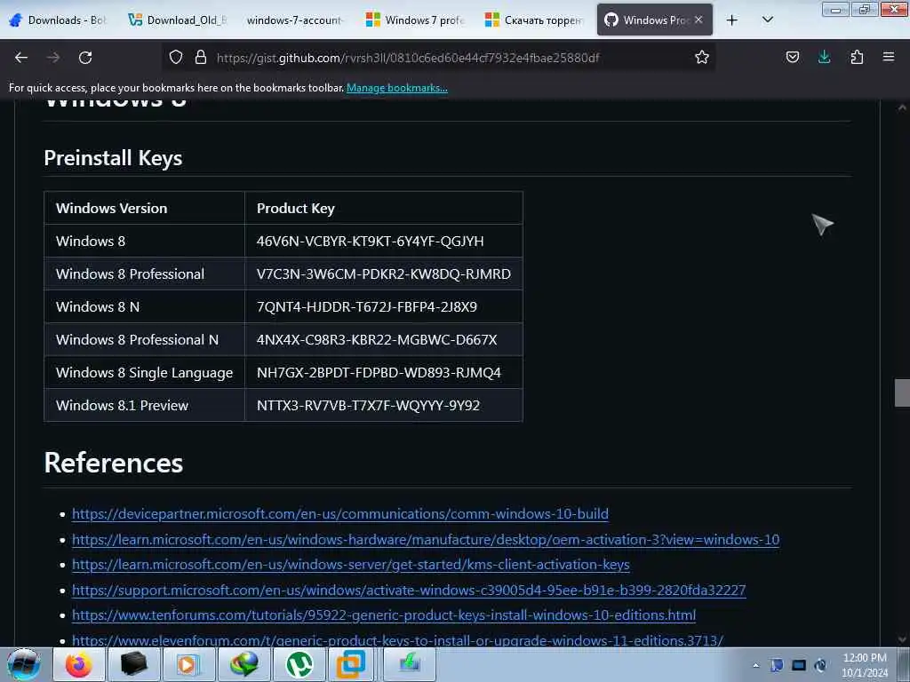Click the Windows 8 Professional N cell
The image size is (910, 682).
point(145,340)
